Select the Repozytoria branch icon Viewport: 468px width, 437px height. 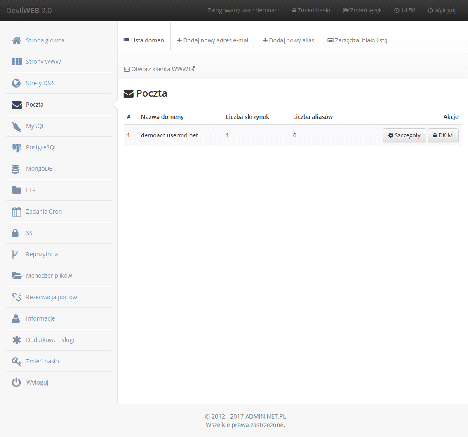[x=14, y=254]
